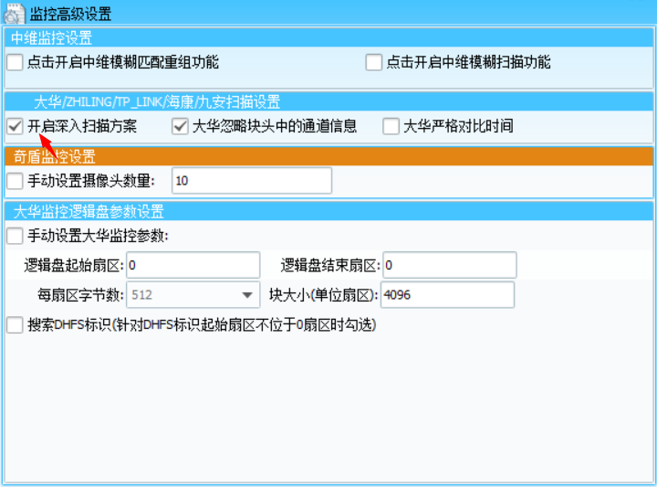
Task: Click the 大华/ZHILING/TP_LINK/海康/九安扫描设置 header
Action: tap(328, 101)
